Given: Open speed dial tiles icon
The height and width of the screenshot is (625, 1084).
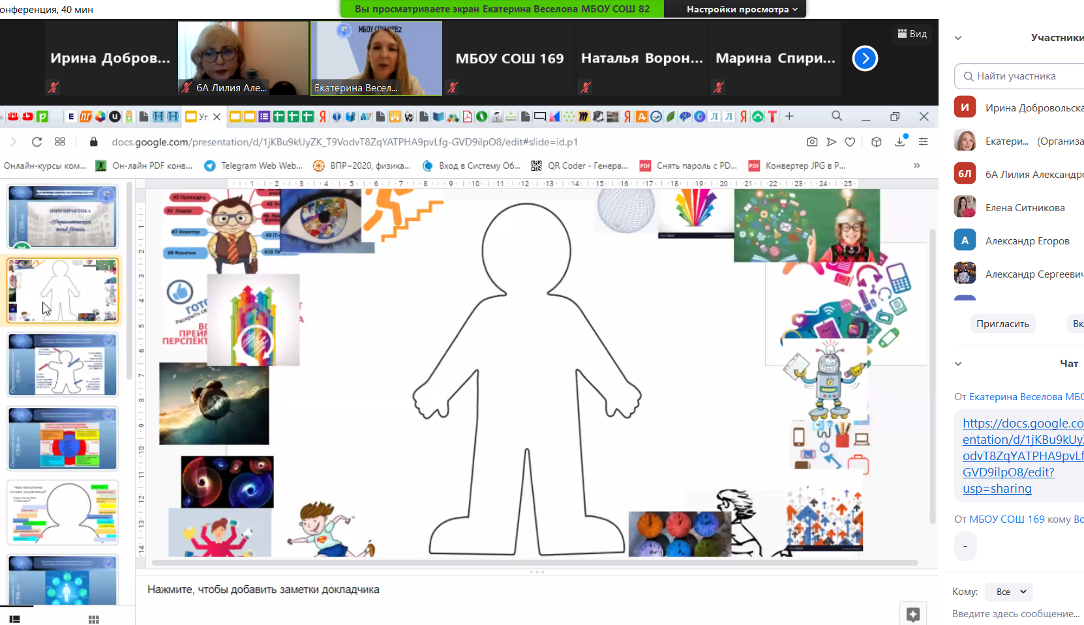Looking at the screenshot, I should point(60,142).
